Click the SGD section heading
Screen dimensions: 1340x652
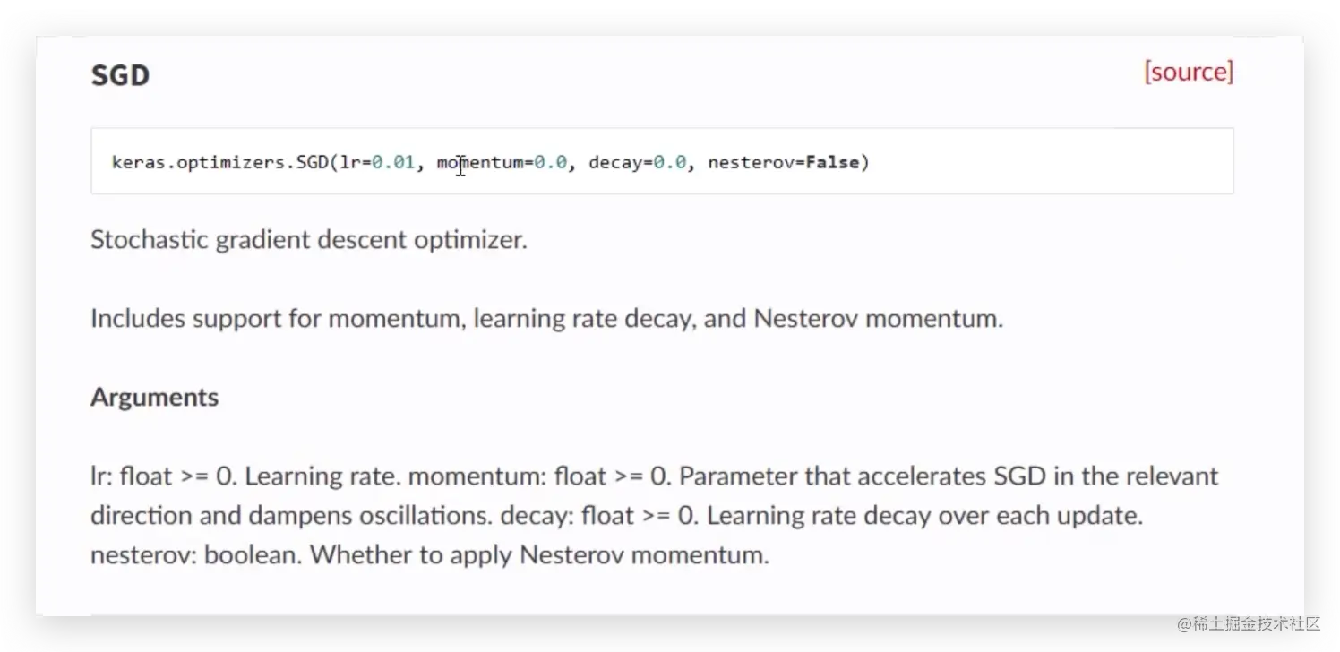(x=120, y=75)
